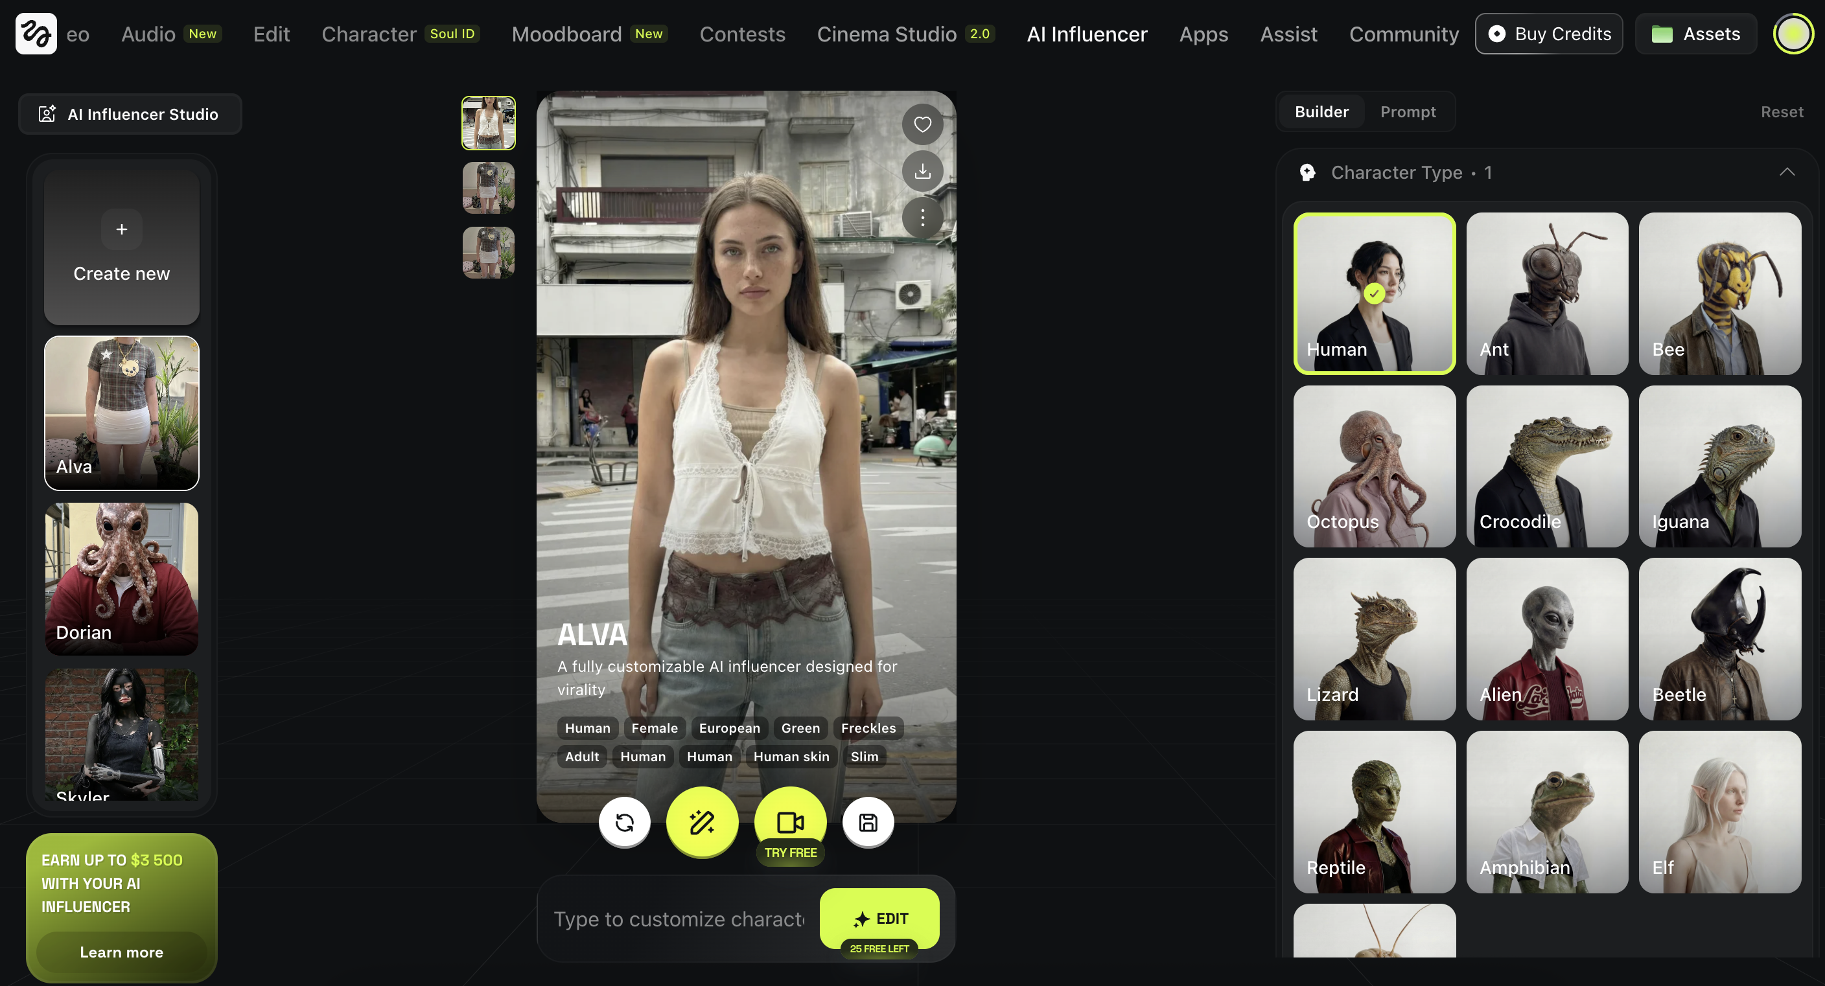This screenshot has width=1825, height=986.
Task: Click the Buy Credits button
Action: coord(1548,33)
